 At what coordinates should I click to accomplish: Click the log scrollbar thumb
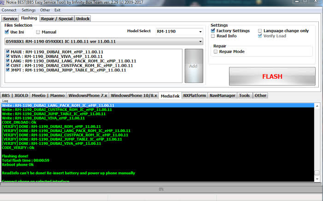click(x=317, y=172)
